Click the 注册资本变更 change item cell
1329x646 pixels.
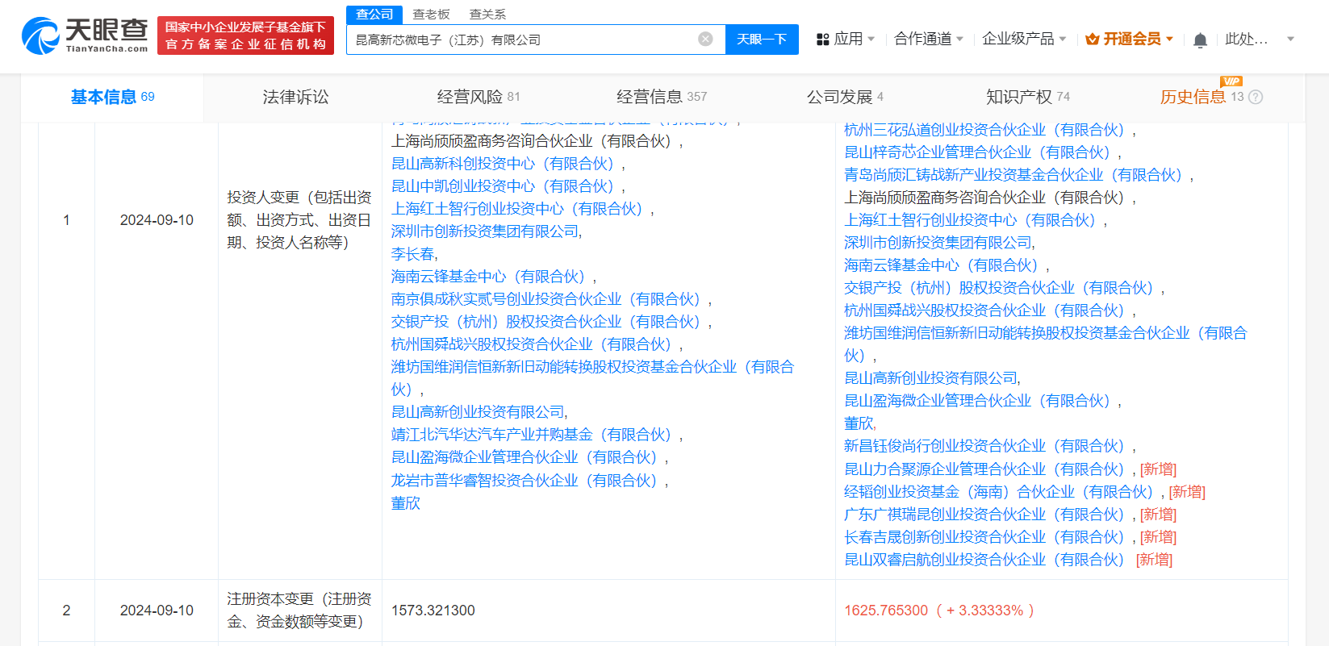tap(299, 611)
